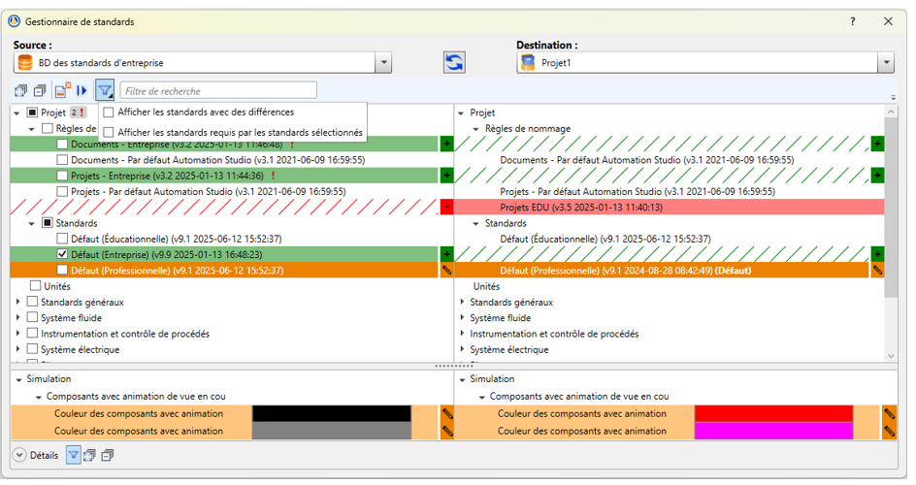Click green plus on source Défaut (Entreprise) row
The height and width of the screenshot is (485, 916).
[446, 254]
